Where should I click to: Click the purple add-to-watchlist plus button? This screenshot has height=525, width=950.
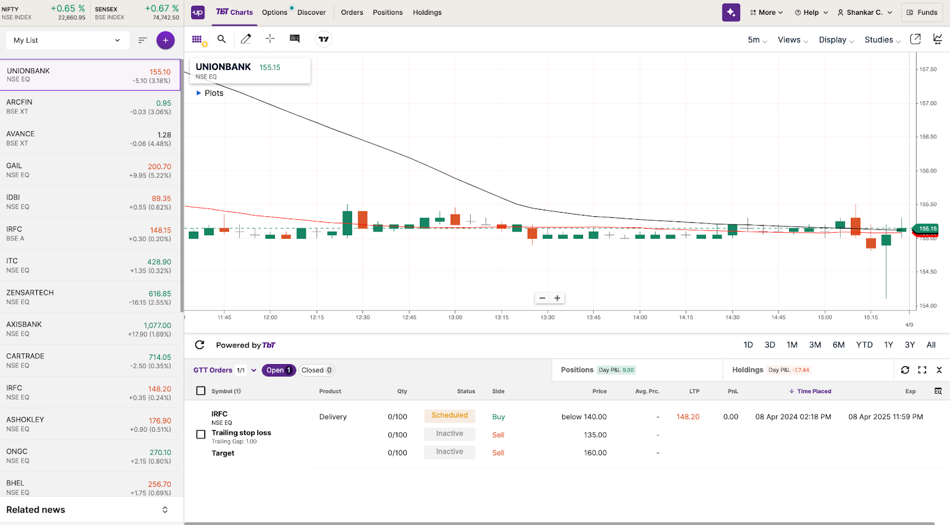point(165,40)
